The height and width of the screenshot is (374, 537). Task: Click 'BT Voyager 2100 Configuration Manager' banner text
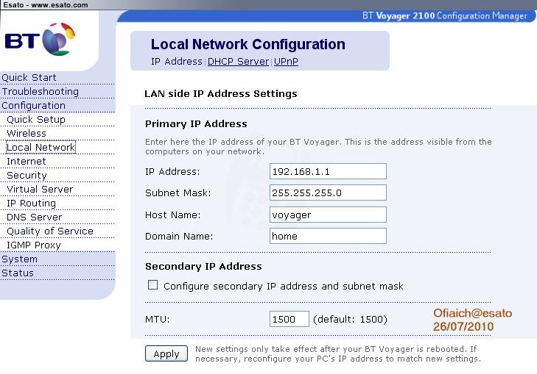(x=445, y=16)
